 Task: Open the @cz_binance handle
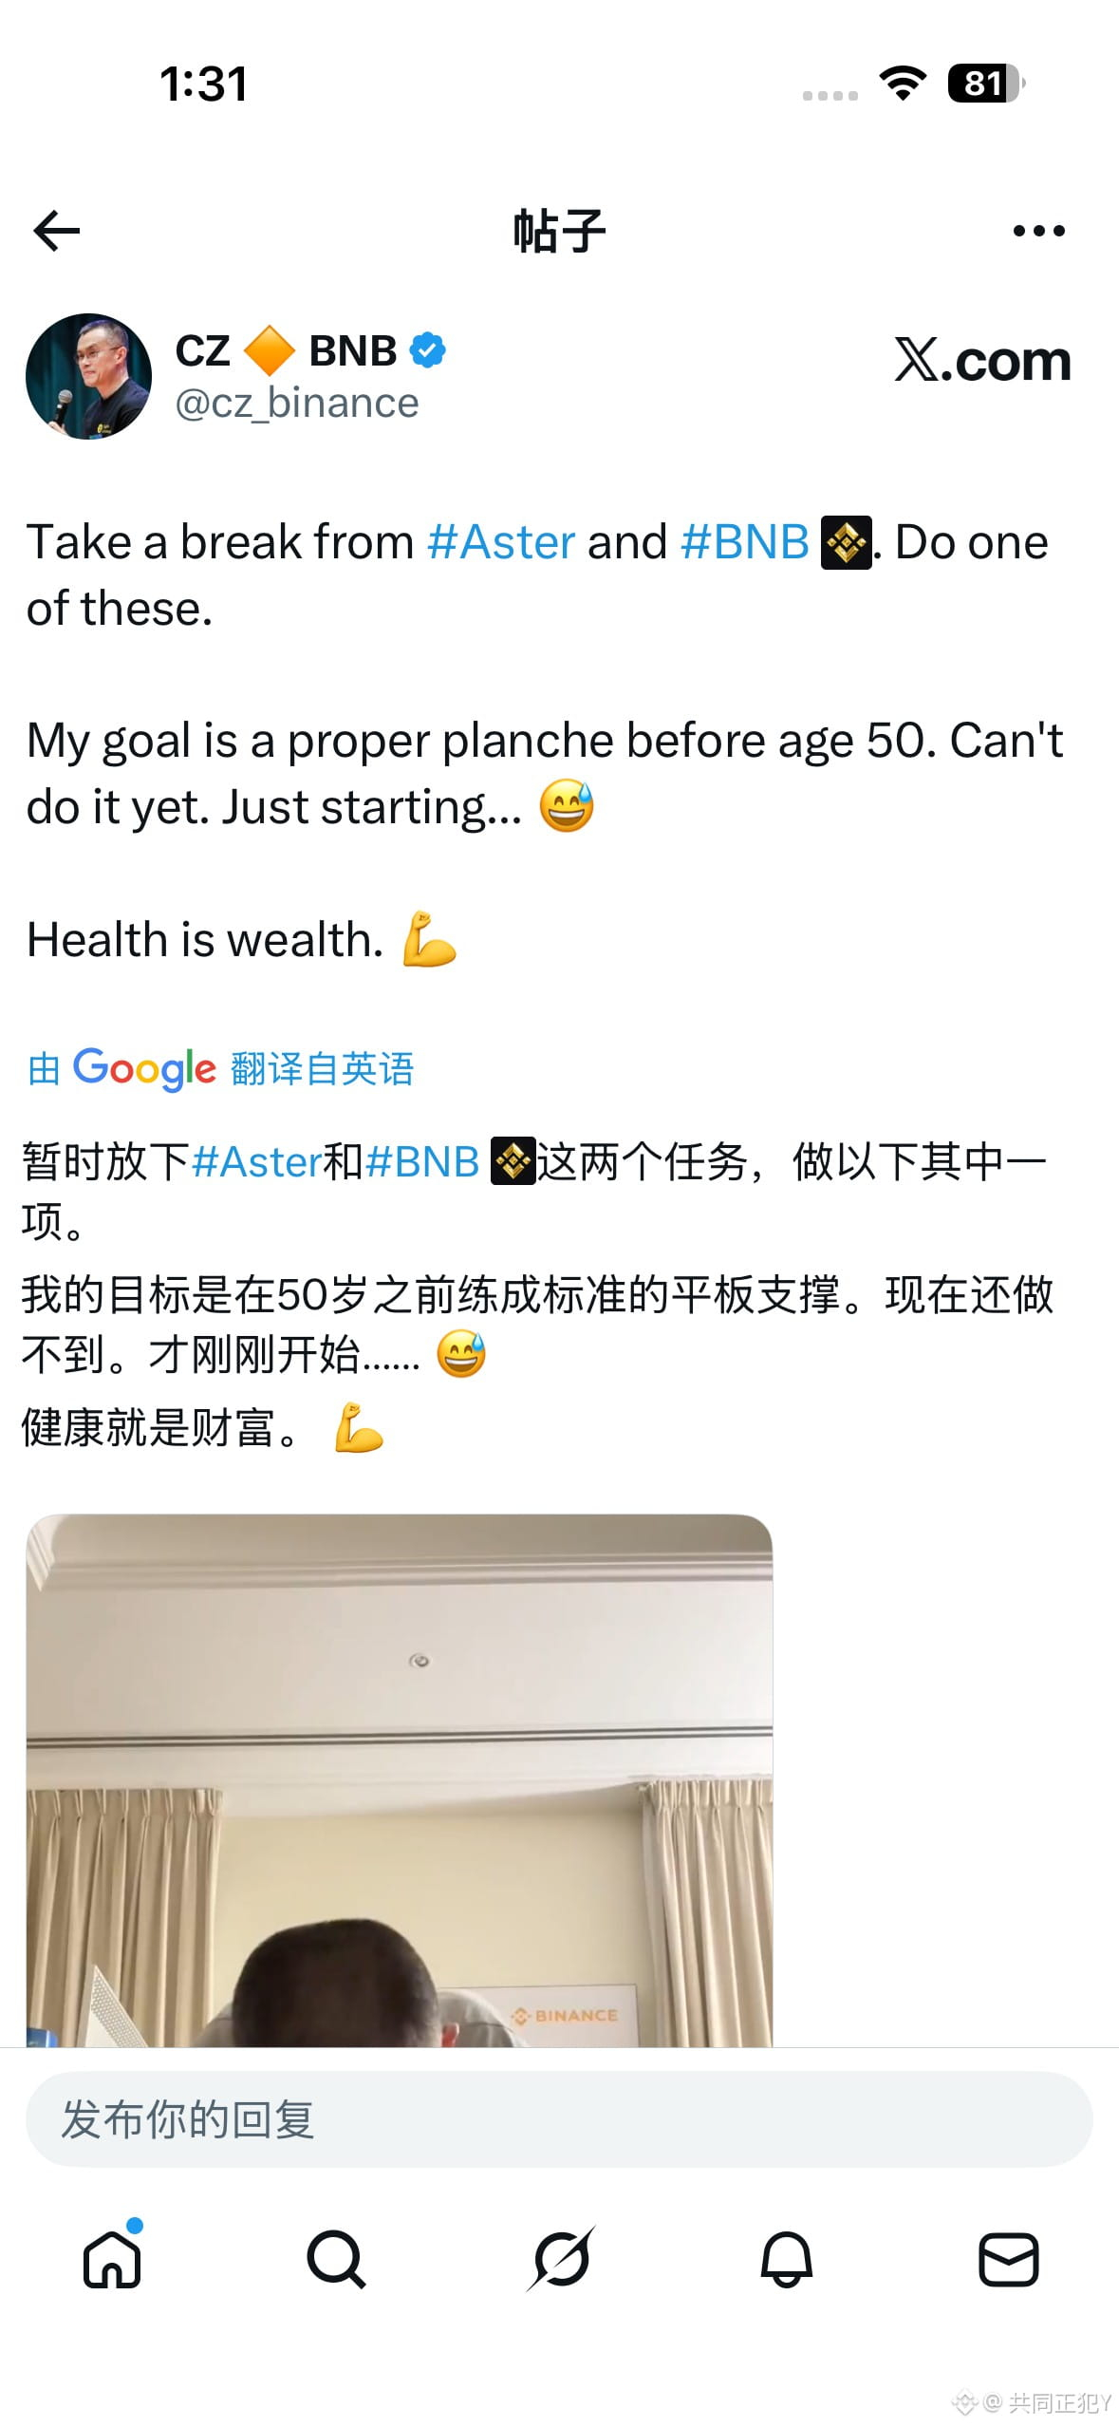(297, 404)
